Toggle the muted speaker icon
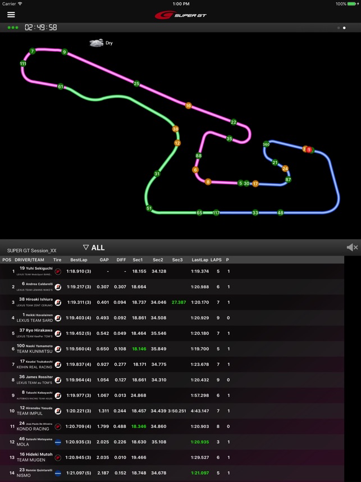Screen dimensions: 361x482 point(352,247)
